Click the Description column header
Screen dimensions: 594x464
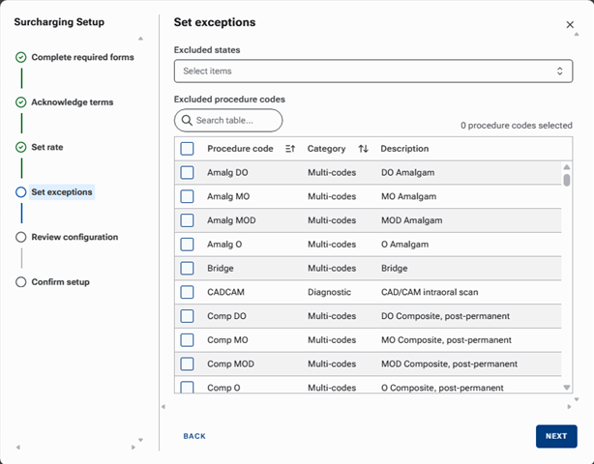[x=404, y=149]
